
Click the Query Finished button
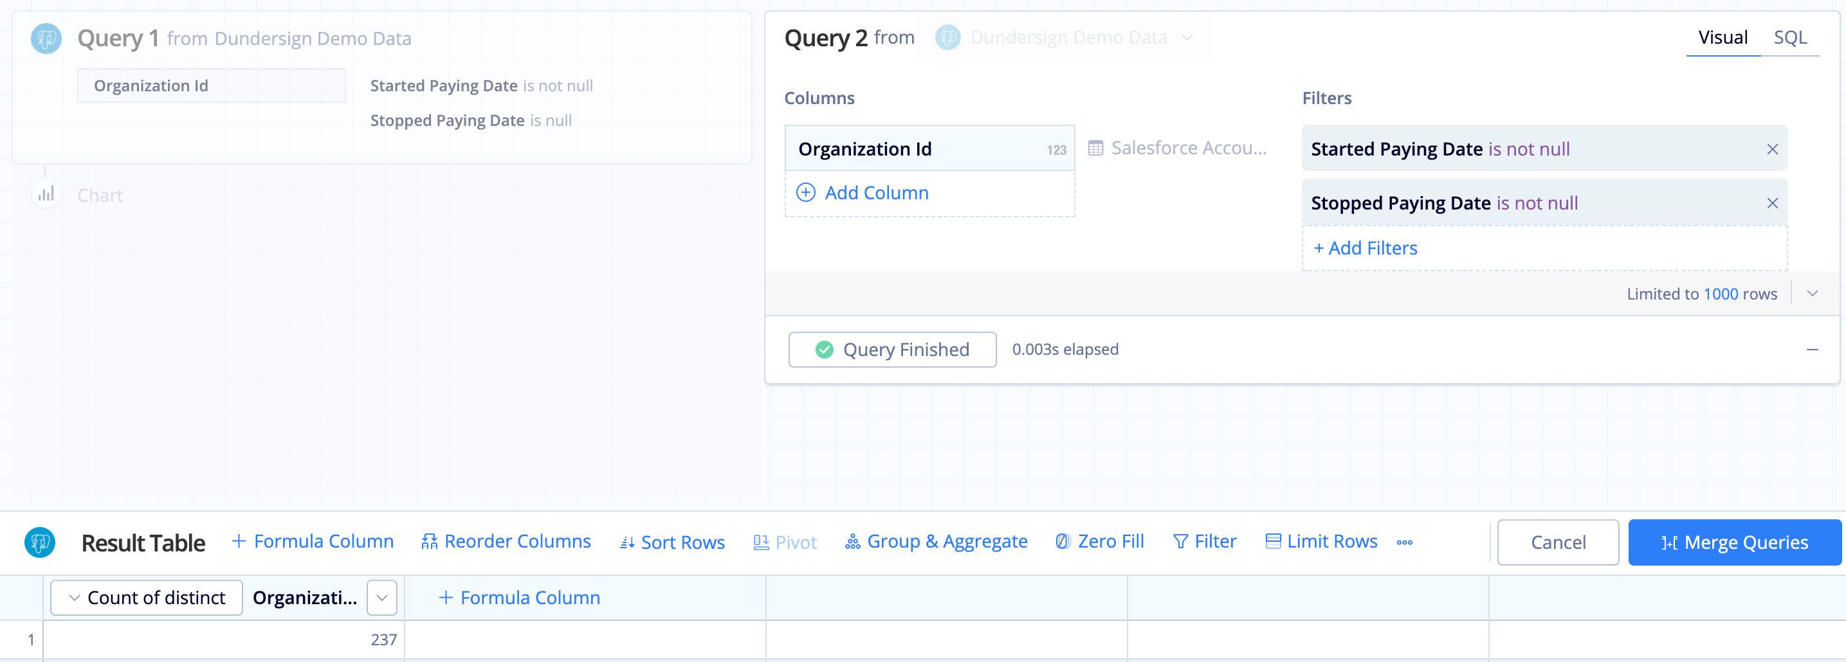891,350
